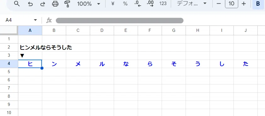This screenshot has height=116, width=265.
Task: Open the デフォ... font dropdown
Action: point(192,3)
